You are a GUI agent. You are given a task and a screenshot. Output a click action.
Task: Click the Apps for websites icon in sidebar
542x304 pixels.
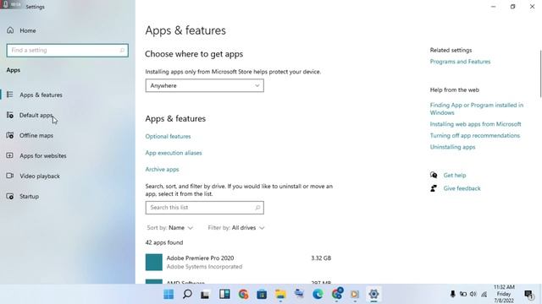click(x=10, y=155)
